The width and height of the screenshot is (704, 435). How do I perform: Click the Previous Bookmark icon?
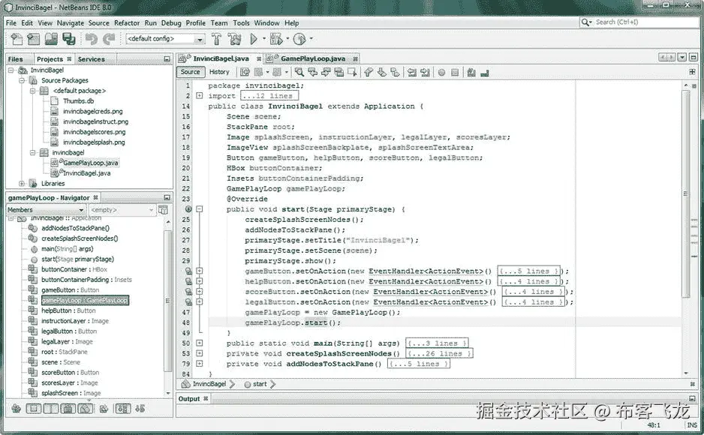pos(369,72)
